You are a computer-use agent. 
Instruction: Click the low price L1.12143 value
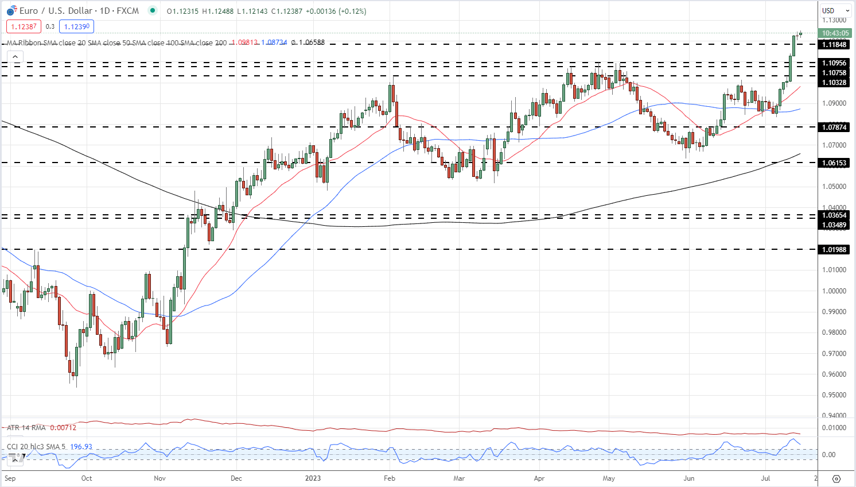(x=252, y=11)
